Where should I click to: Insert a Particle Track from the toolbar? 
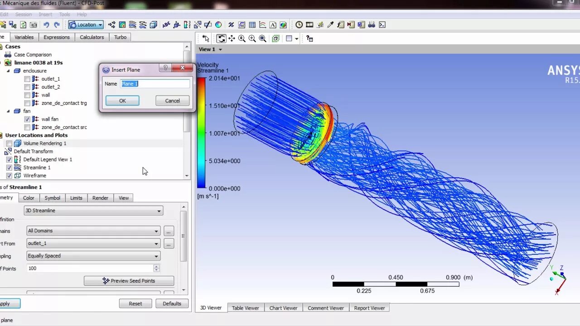143,25
